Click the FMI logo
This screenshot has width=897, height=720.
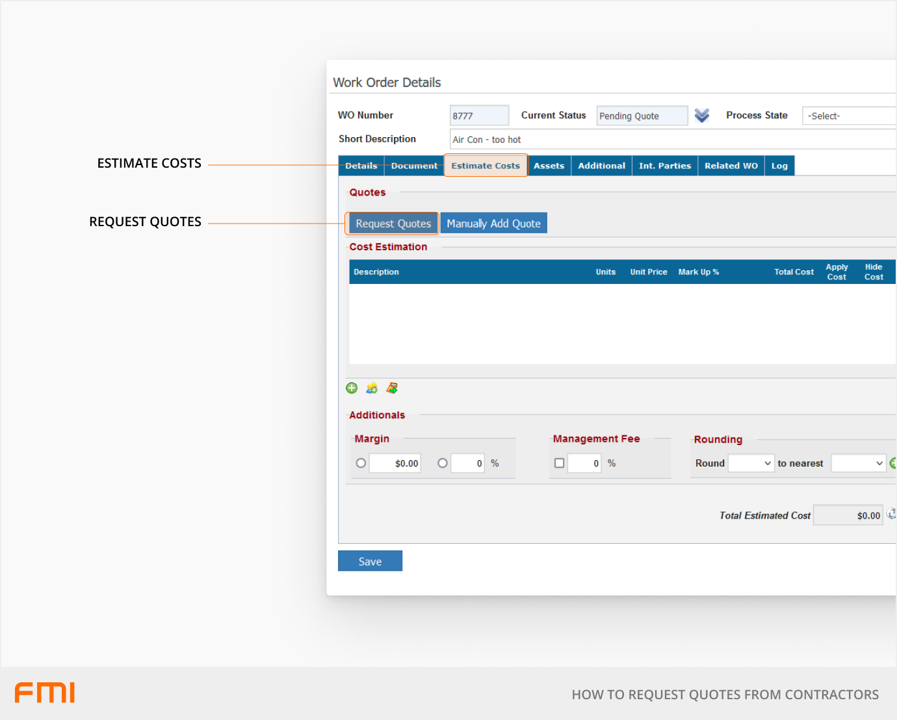click(45, 693)
